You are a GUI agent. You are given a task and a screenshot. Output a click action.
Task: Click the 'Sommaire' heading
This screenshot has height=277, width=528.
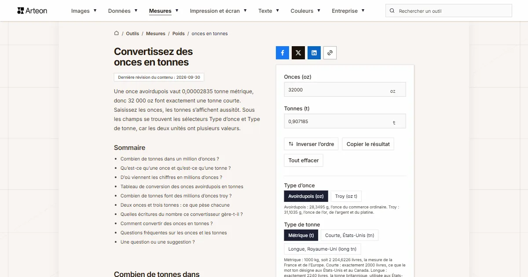tap(129, 148)
